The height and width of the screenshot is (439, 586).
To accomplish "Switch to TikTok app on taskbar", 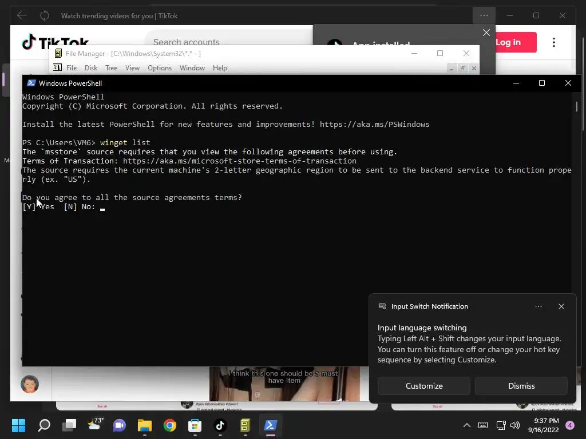I will pyautogui.click(x=220, y=425).
